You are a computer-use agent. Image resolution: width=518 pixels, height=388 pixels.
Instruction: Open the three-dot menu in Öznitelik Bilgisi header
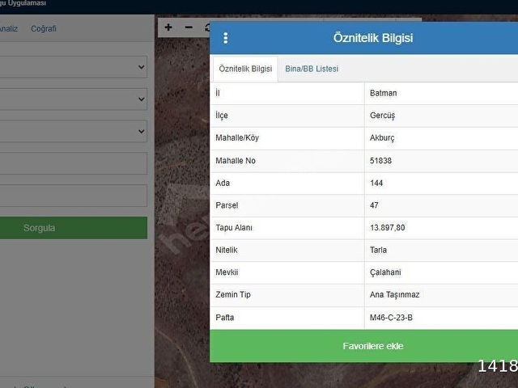click(x=226, y=38)
